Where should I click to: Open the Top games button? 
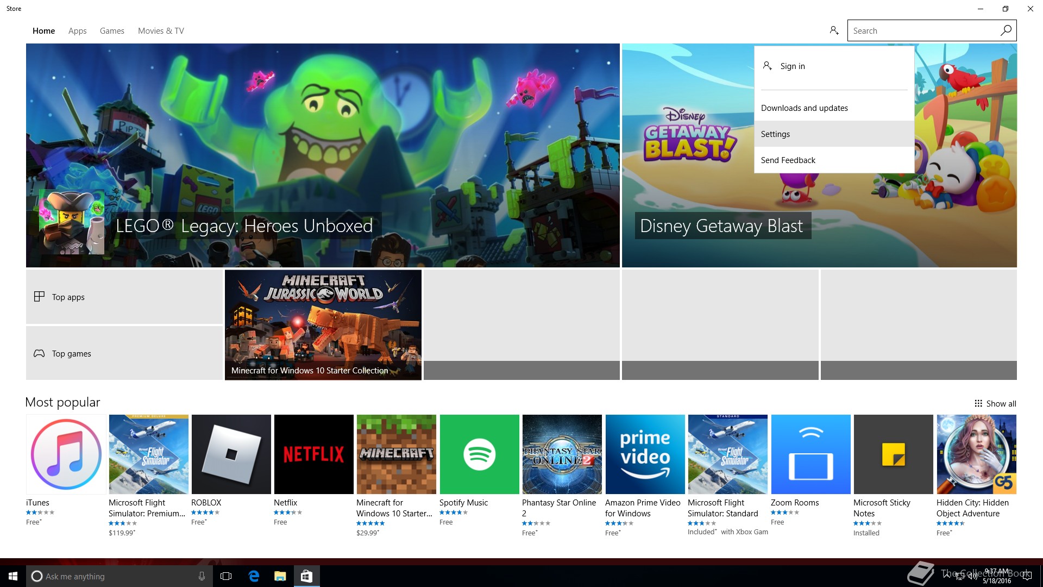coord(124,353)
